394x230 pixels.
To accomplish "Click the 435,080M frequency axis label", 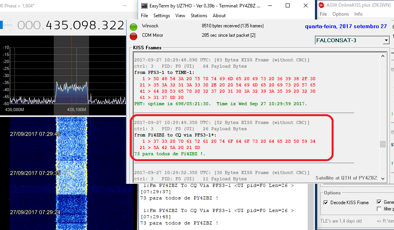I will [15, 110].
